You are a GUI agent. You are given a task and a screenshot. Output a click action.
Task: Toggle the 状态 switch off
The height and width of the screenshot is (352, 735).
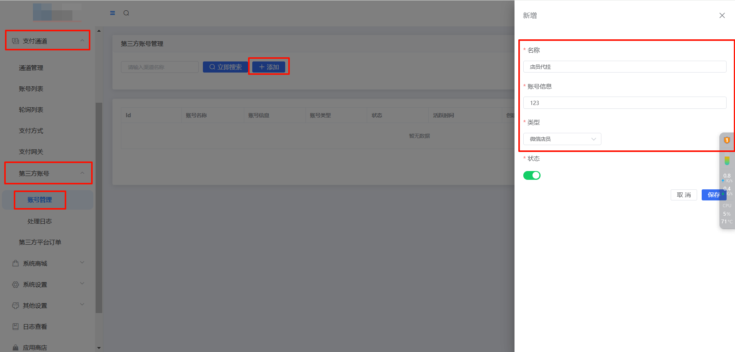pyautogui.click(x=532, y=175)
